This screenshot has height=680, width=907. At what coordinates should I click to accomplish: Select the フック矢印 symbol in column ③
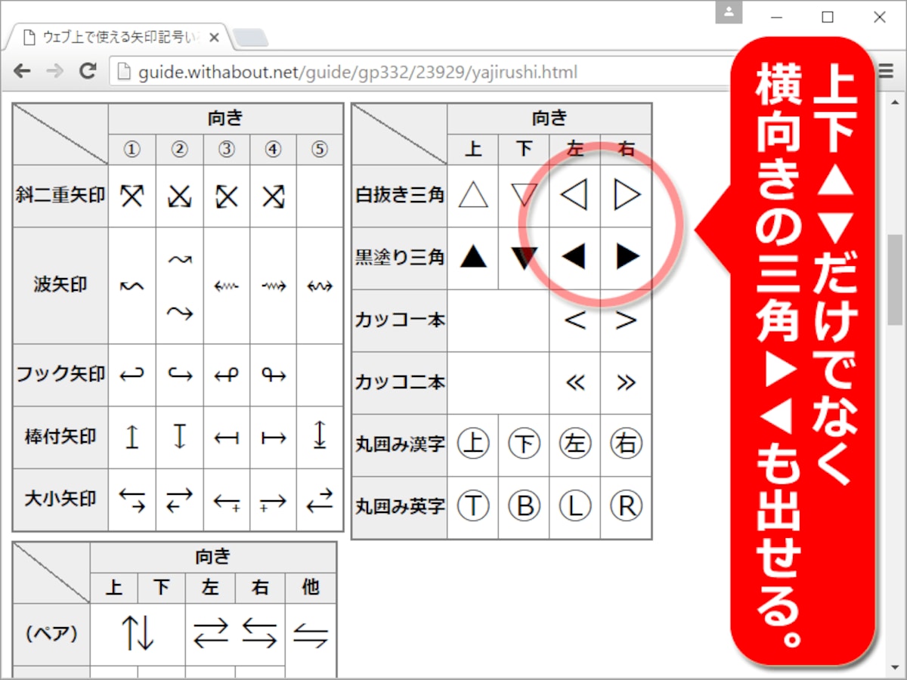coord(227,374)
